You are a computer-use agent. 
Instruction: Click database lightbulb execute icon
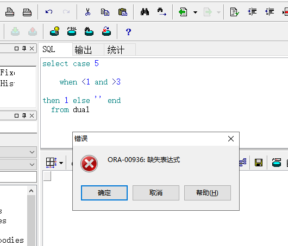pos(54,31)
